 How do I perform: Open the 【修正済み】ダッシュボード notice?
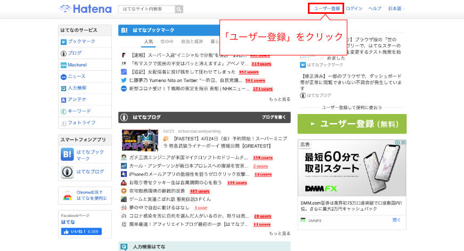coord(351,82)
